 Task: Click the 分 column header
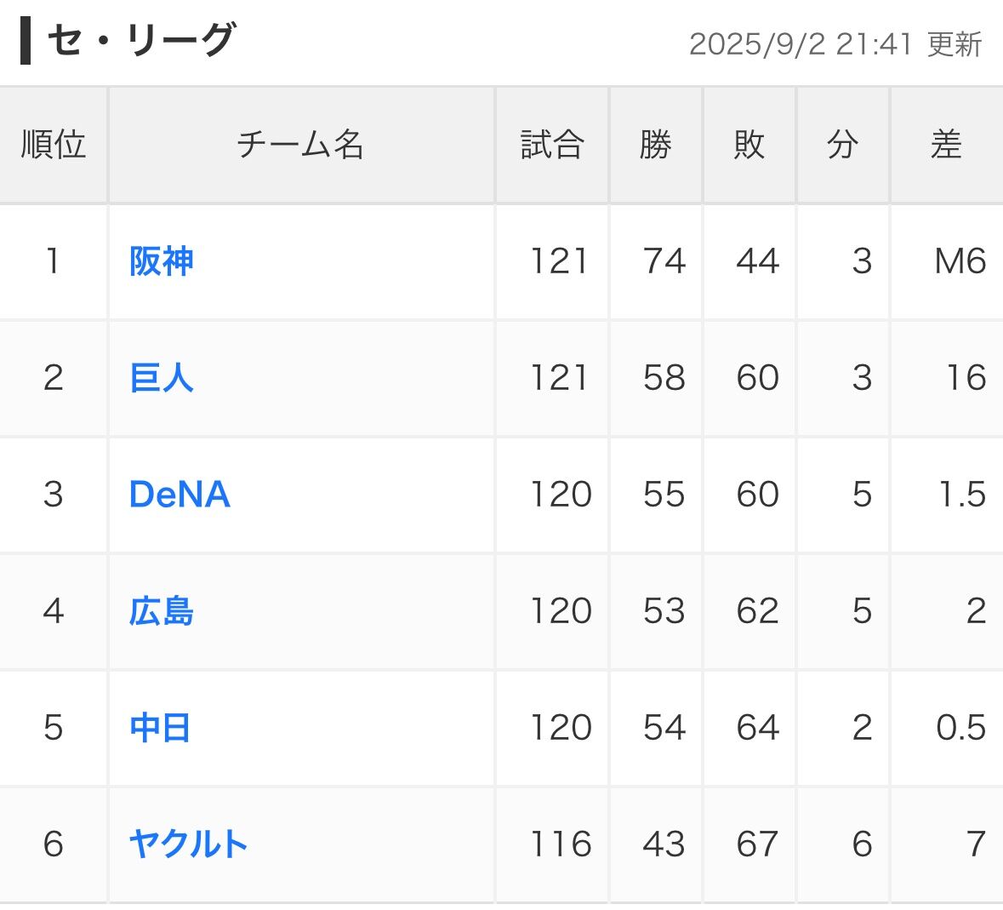click(842, 145)
